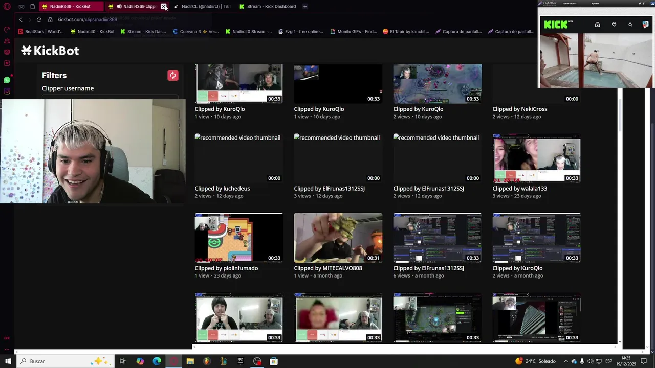Open El Tapir by kanchit bookmark

point(406,32)
